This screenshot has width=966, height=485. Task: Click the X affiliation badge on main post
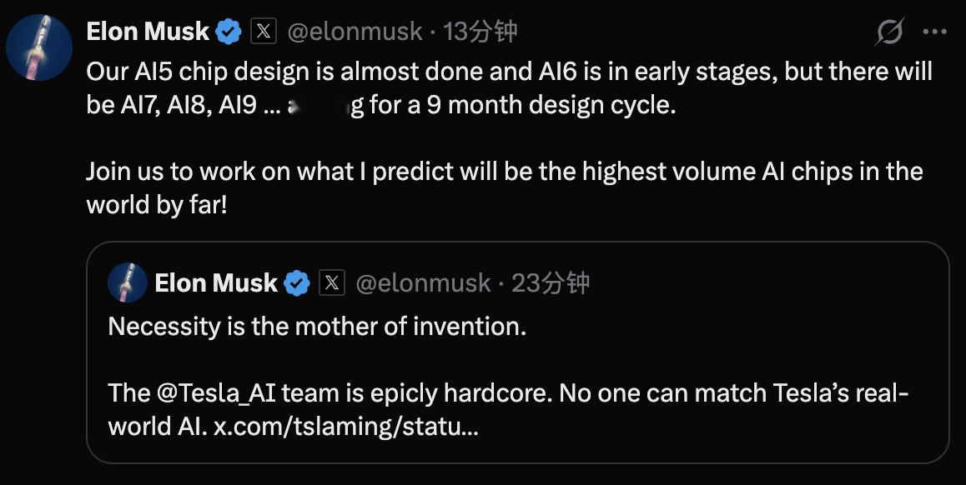click(x=264, y=32)
